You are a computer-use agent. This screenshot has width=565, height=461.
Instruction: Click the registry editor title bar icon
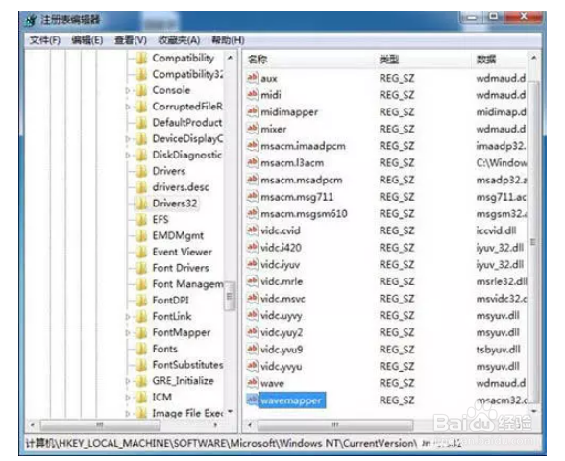click(32, 20)
